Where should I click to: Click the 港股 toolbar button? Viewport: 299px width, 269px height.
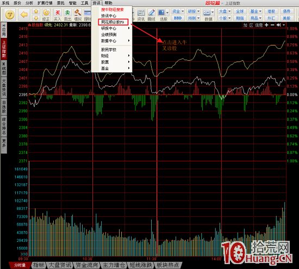click(271, 11)
